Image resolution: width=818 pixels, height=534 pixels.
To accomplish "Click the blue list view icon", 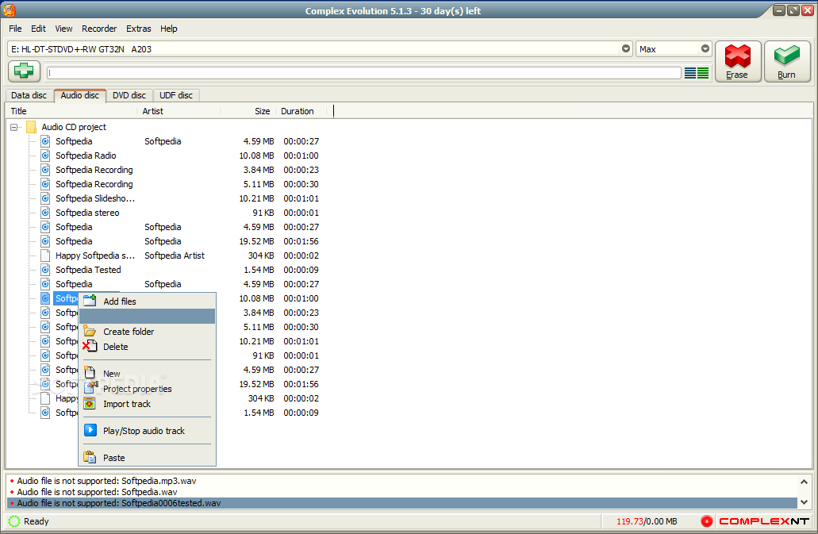I will pyautogui.click(x=689, y=73).
